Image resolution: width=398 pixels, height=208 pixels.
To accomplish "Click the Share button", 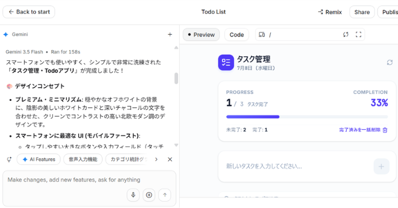I will pyautogui.click(x=362, y=12).
